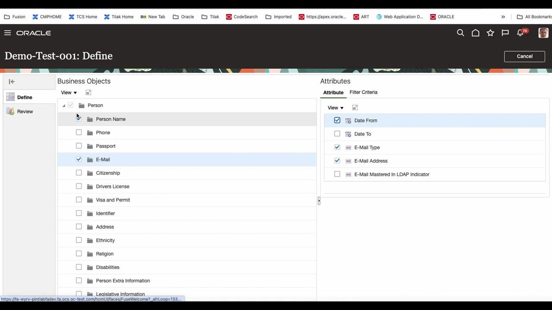
Task: Collapse the Person tree node
Action: click(64, 105)
